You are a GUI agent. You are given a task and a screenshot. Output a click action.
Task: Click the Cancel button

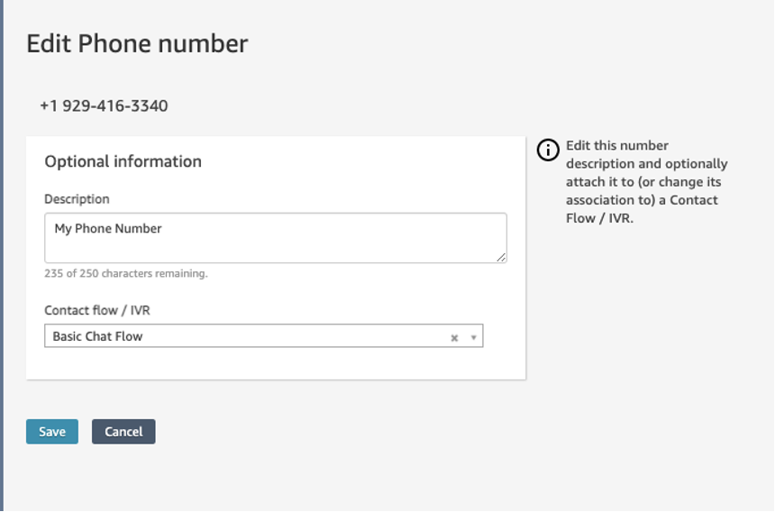[123, 432]
